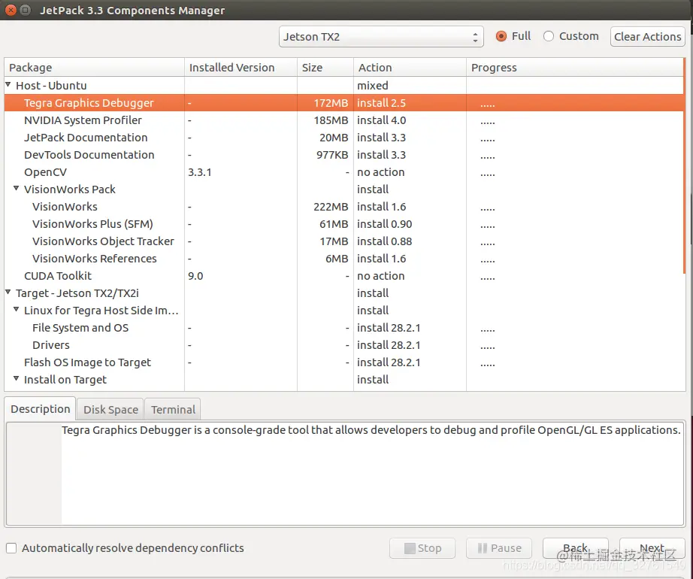Click the Stop button
Viewport: 693px width, 579px height.
[422, 548]
